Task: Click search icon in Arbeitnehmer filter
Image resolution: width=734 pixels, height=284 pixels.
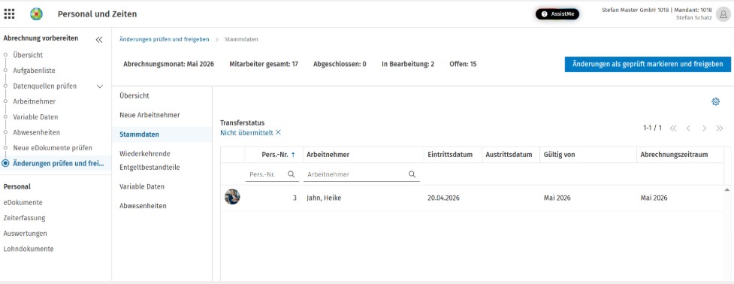Action: (x=412, y=174)
